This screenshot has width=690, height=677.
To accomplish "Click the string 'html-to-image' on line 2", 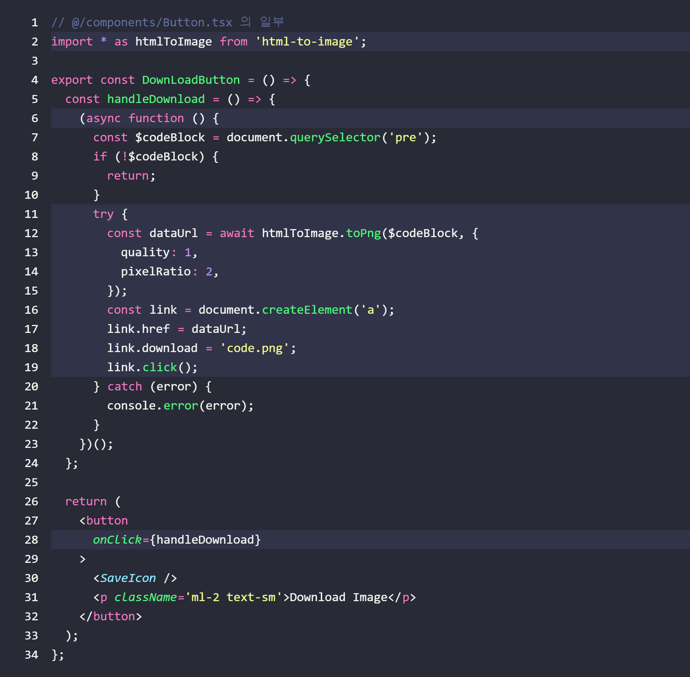I will [307, 42].
